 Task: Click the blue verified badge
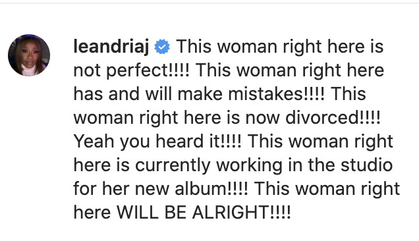click(x=162, y=47)
